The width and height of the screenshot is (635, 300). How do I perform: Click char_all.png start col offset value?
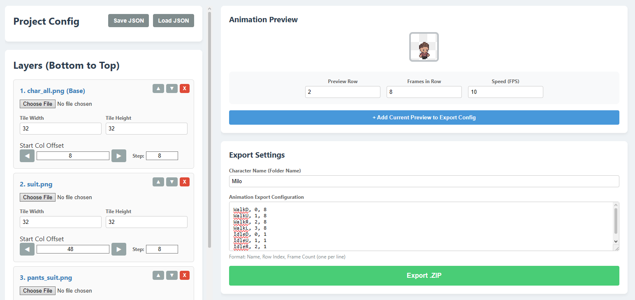point(73,156)
